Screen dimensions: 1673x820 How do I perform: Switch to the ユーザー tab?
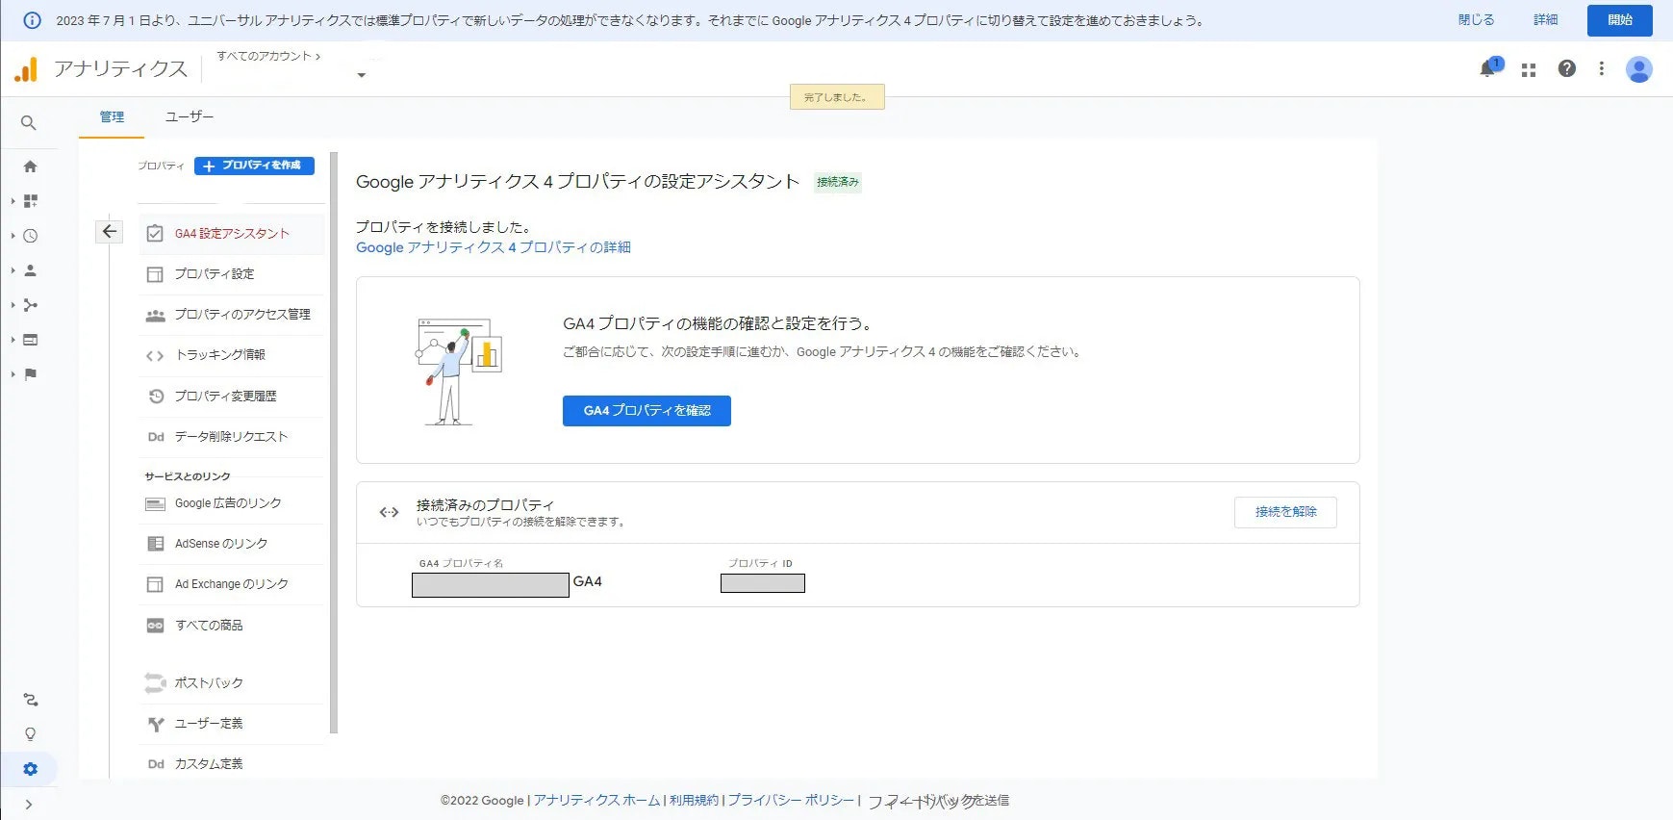click(190, 117)
